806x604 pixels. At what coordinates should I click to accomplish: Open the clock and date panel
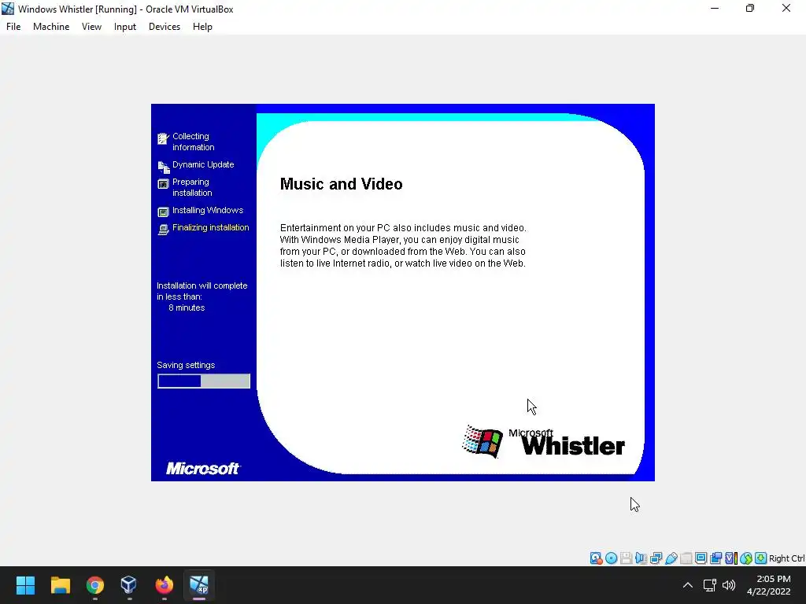coord(769,585)
